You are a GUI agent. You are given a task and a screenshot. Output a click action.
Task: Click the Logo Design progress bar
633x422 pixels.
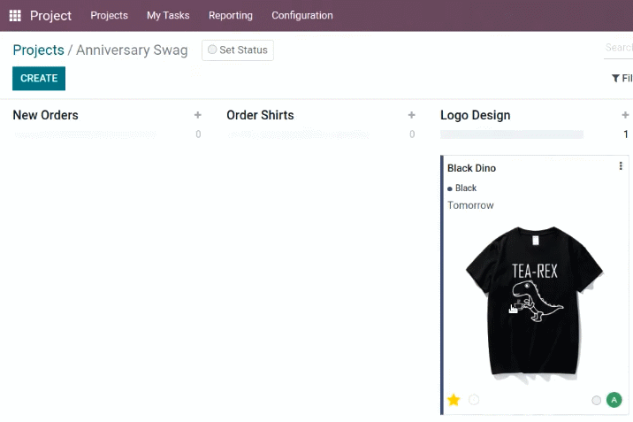tap(512, 134)
